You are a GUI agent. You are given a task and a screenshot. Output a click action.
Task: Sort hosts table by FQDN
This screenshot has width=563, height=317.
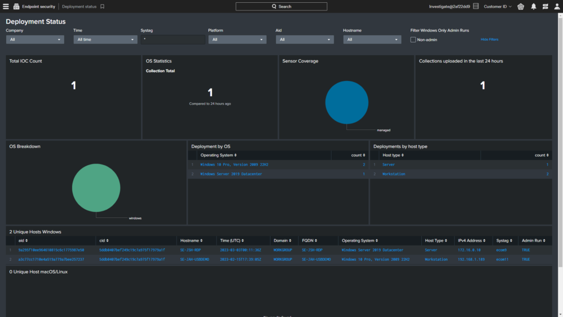tap(310, 241)
